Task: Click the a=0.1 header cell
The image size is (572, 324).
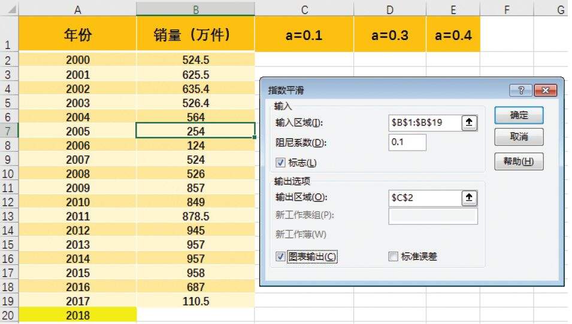Action: (304, 34)
